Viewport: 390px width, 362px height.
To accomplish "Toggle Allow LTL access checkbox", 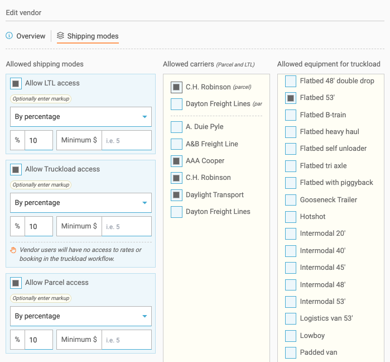I will point(16,83).
